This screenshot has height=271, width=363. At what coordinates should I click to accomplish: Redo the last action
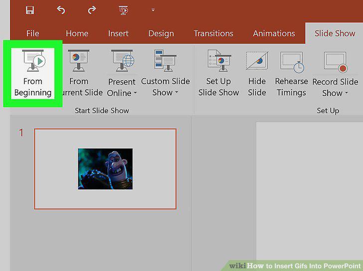click(92, 10)
